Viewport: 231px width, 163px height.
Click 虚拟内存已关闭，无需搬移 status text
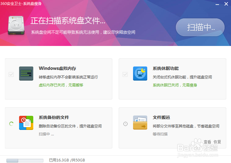coord(61,85)
